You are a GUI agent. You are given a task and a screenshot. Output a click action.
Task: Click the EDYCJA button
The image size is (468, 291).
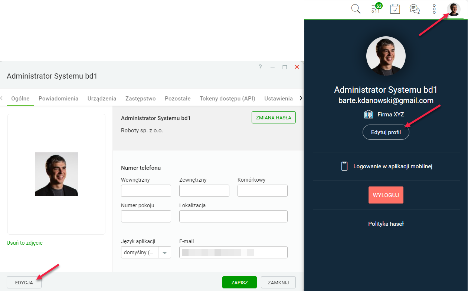pyautogui.click(x=24, y=282)
